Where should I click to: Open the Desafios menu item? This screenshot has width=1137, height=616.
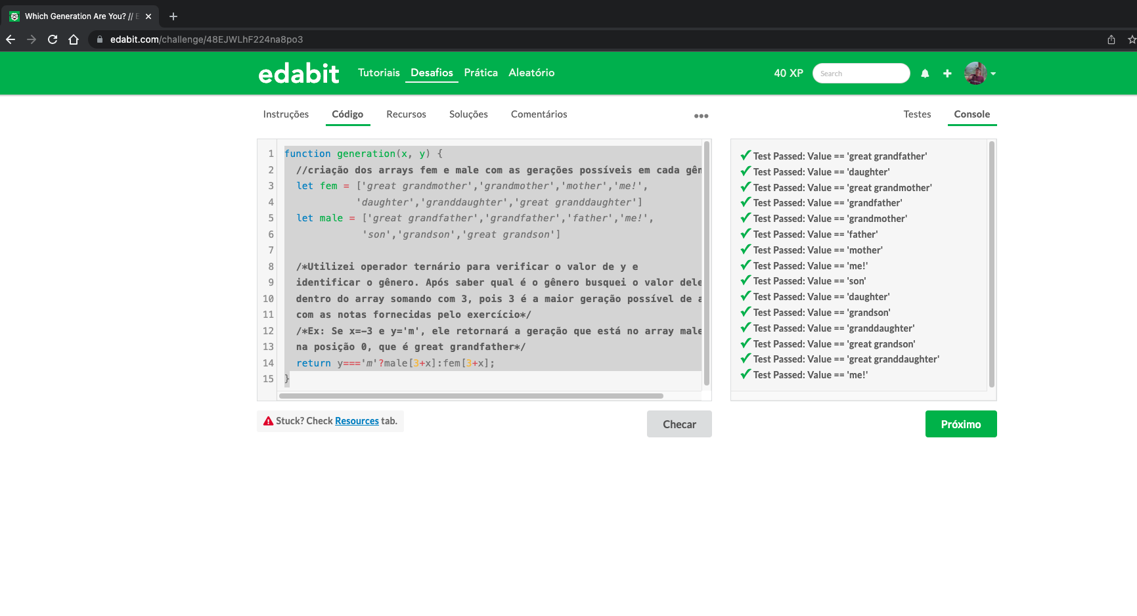coord(431,72)
